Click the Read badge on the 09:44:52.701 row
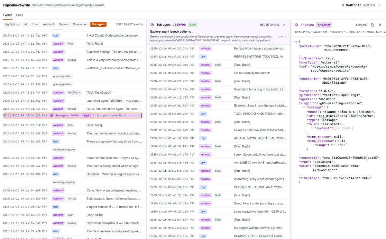This screenshot has width=386, height=239. point(70,43)
